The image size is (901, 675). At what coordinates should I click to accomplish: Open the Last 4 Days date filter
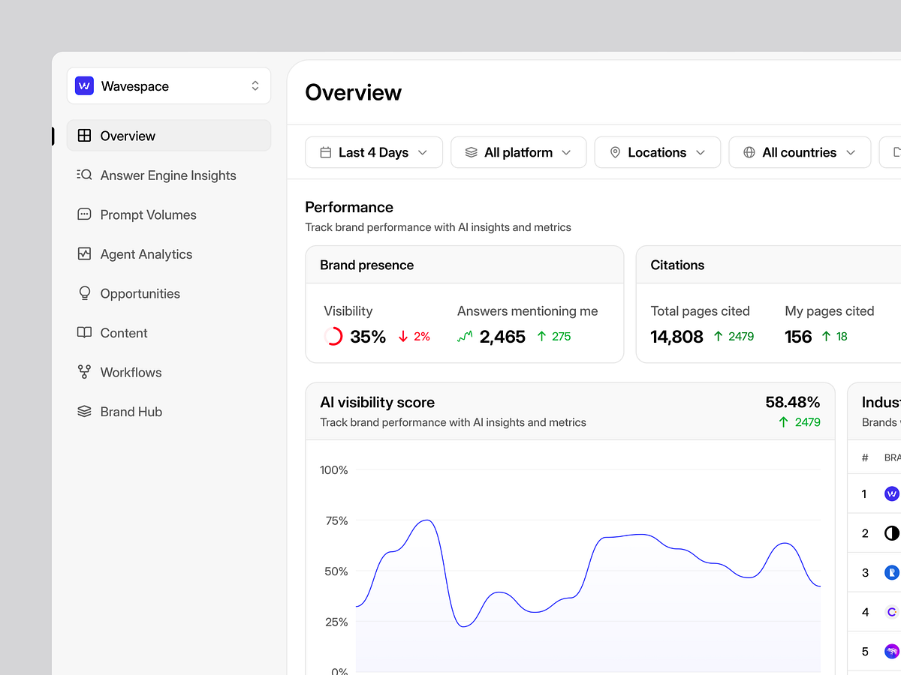point(374,152)
